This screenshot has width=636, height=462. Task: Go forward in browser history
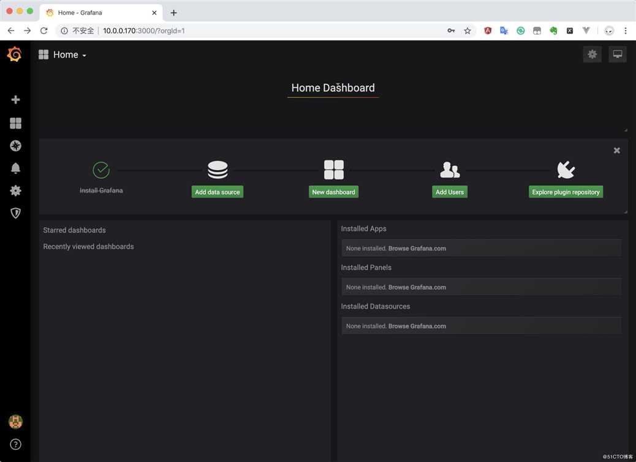pos(27,31)
